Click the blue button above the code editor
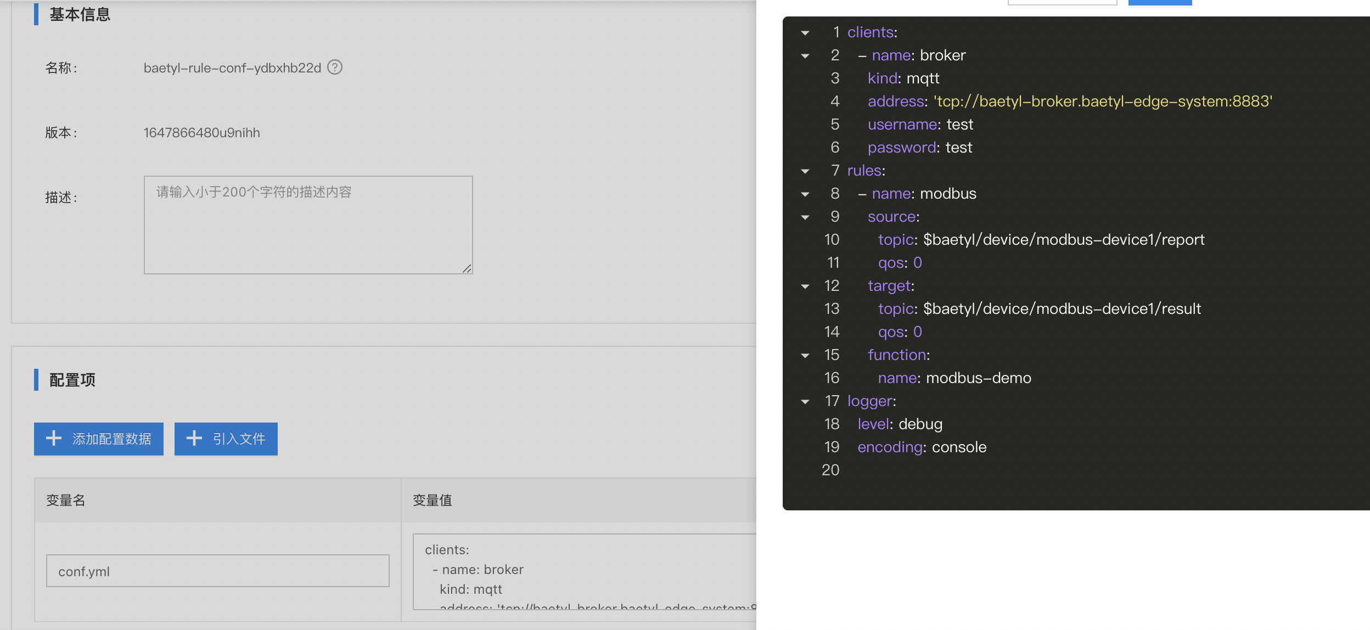Image resolution: width=1370 pixels, height=630 pixels. tap(1160, 2)
